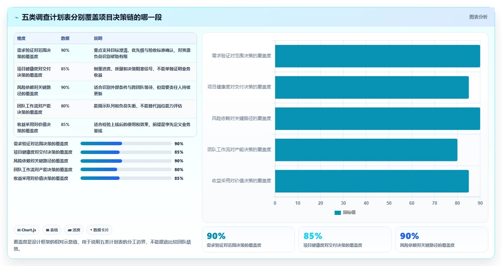Click table cell 需求验证对范围决策的覆盖度
Image resolution: width=502 pixels, height=266 pixels.
click(x=36, y=53)
